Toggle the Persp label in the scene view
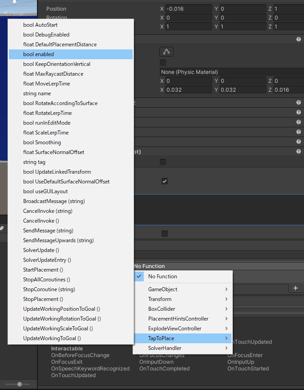The image size is (304, 390). (14, 12)
